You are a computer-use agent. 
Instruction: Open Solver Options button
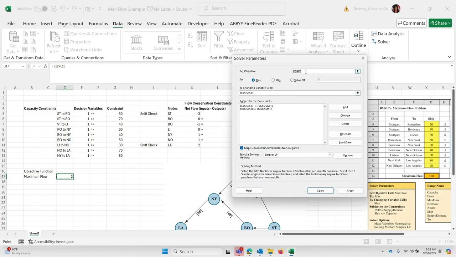point(348,156)
